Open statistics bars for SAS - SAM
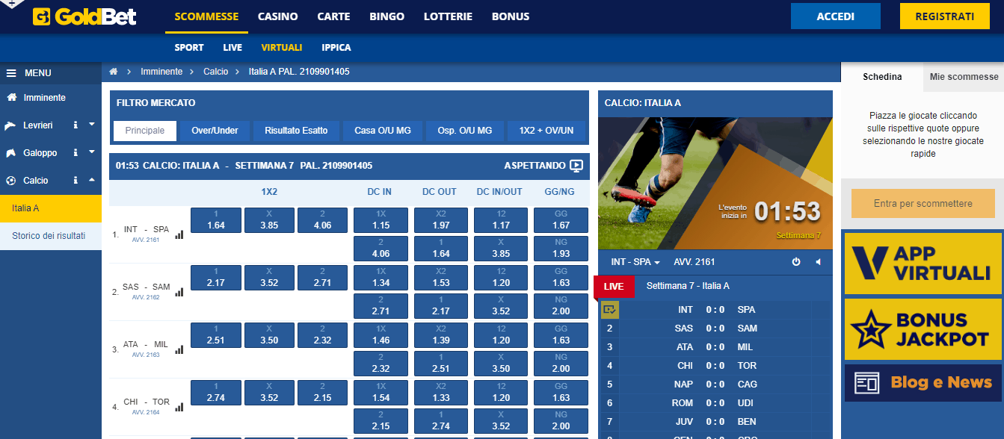Viewport: 1004px width, 439px height. point(179,292)
